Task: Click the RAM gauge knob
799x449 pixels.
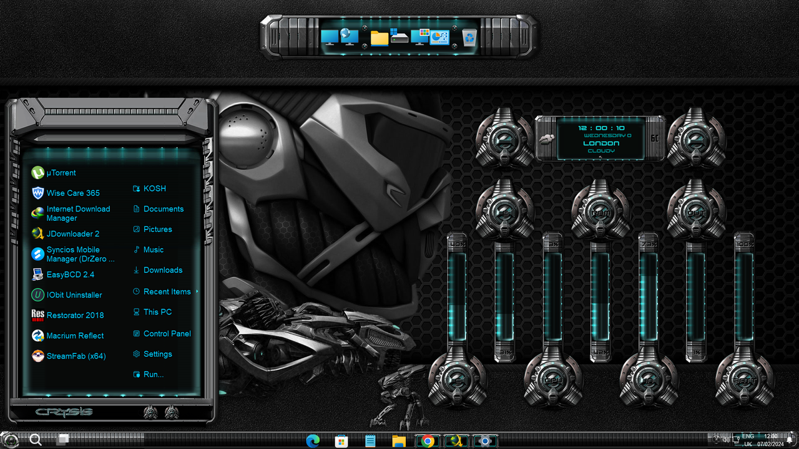Action: pos(600,210)
